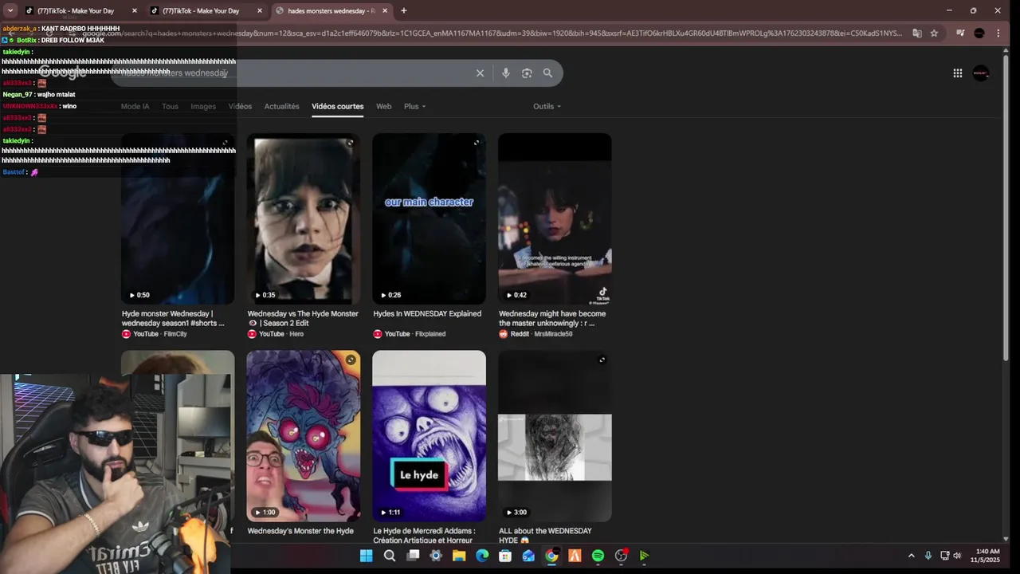Click the 'Reddit · MrsMiracle50' source label
Viewport: 1020px width, 574px height.
click(535, 334)
